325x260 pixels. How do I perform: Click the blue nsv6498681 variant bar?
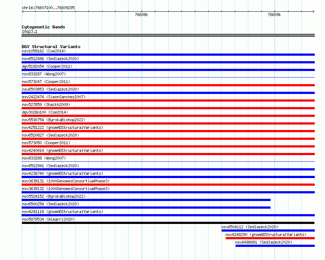(275, 246)
